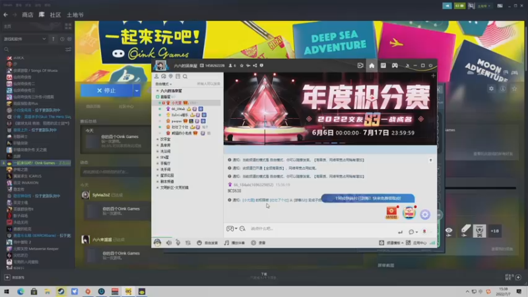This screenshot has height=297, width=528.
Task: Expand the 自由模式 mode dropdown
Action: [x=164, y=84]
